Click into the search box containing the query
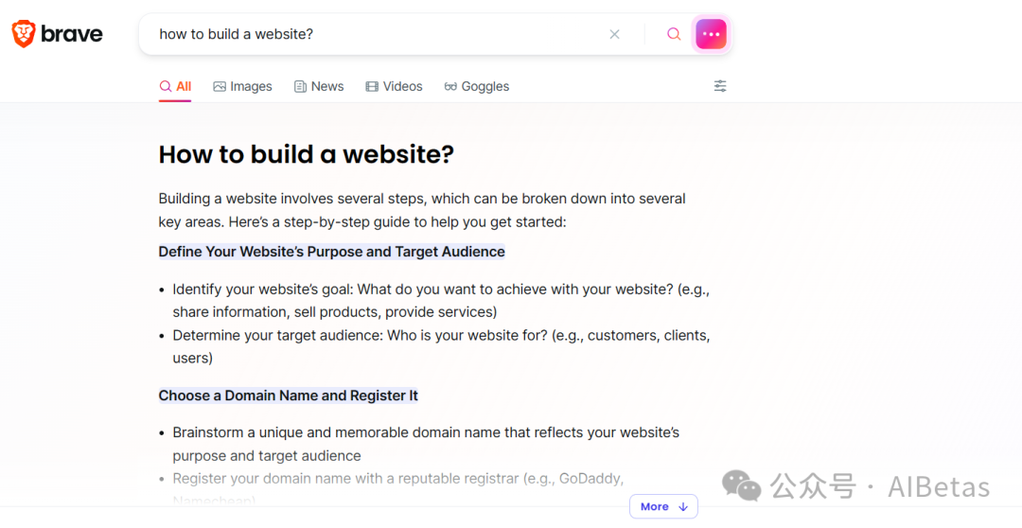Viewport: 1022px width, 528px height. 379,34
